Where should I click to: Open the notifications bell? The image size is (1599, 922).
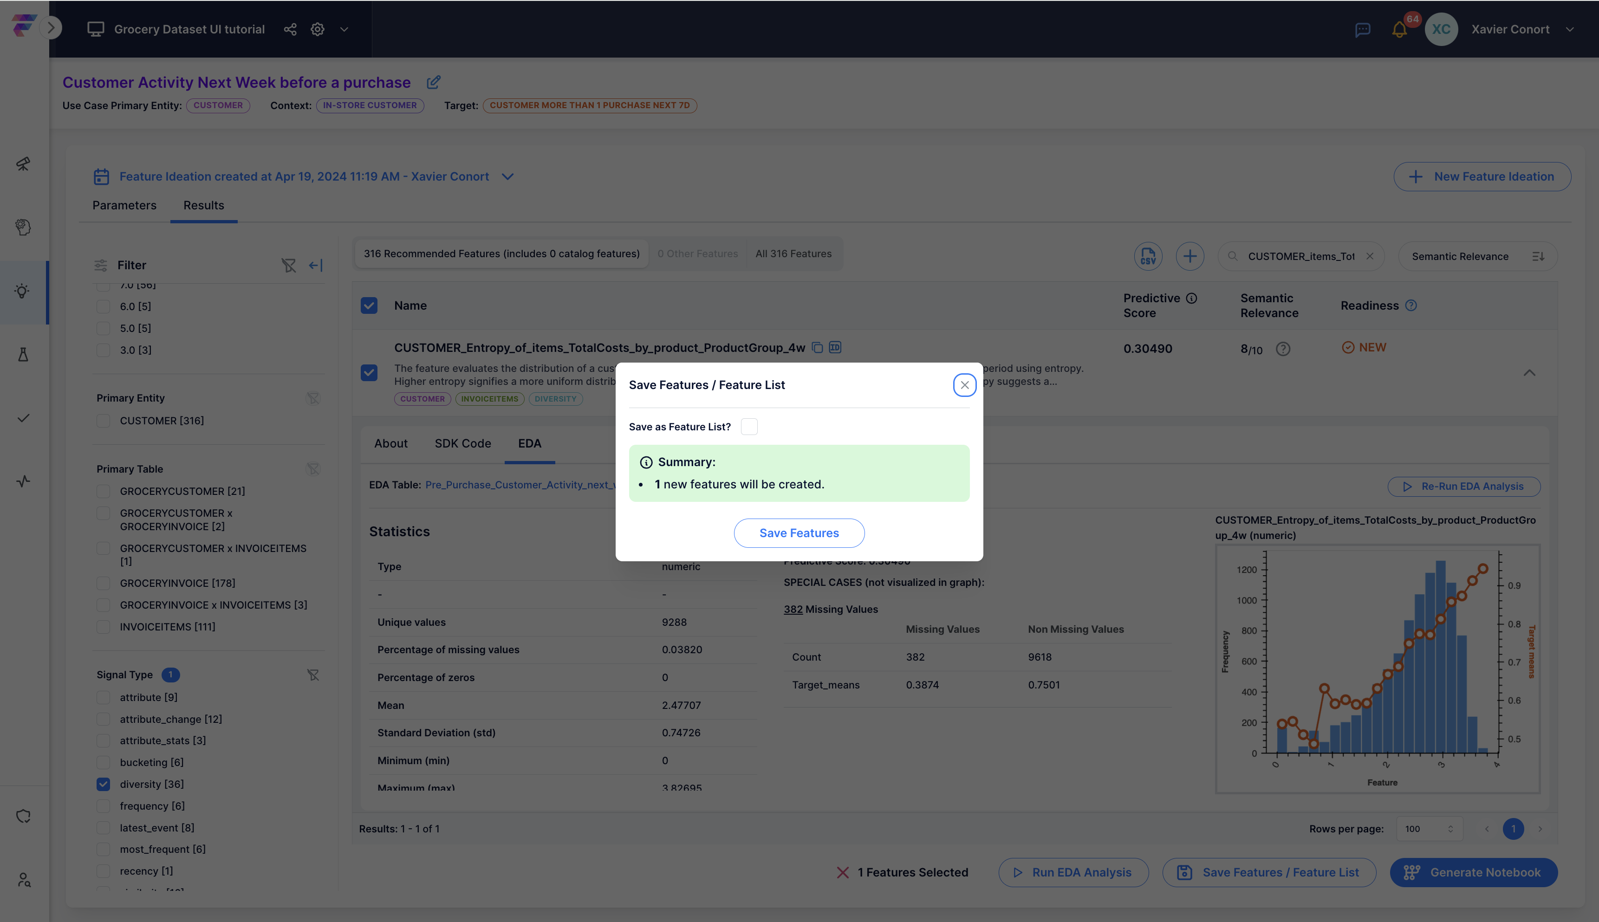1399,30
